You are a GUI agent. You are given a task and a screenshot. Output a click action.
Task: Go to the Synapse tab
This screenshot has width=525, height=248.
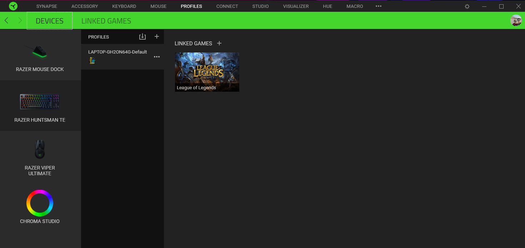[46, 6]
